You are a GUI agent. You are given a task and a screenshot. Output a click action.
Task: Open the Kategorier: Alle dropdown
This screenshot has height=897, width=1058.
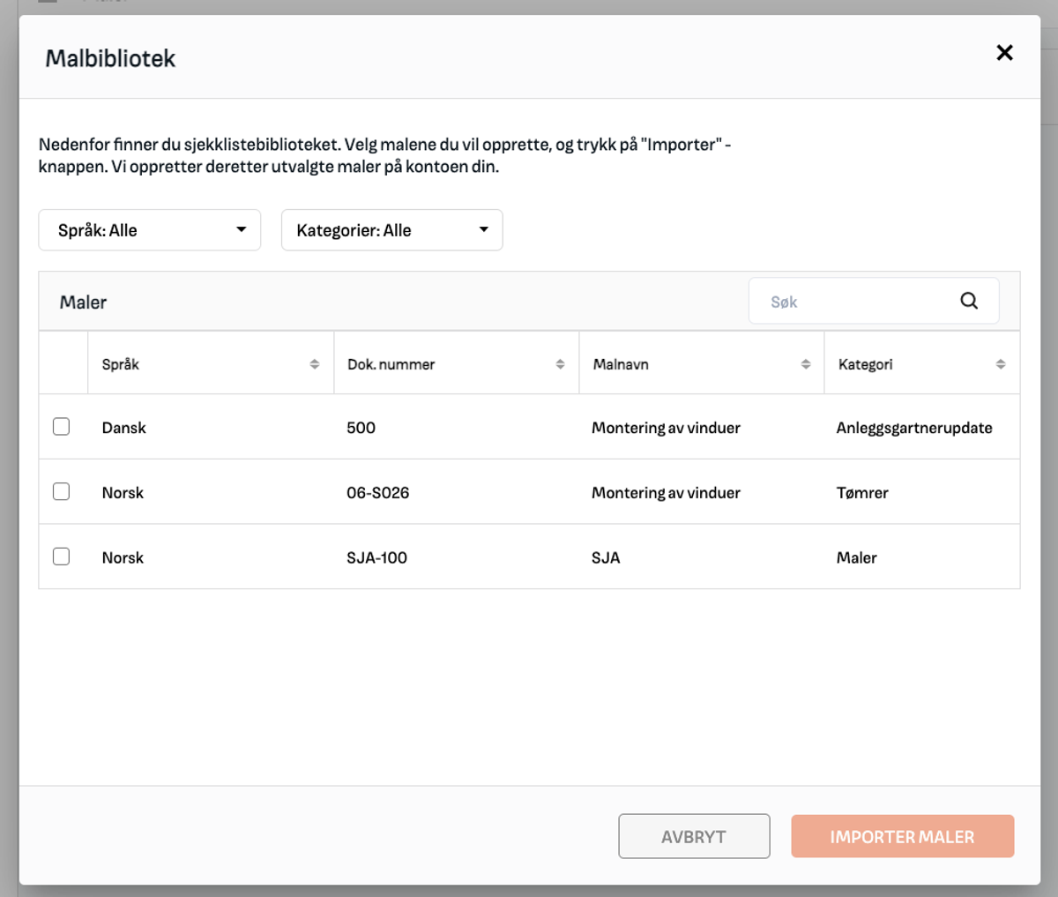391,230
